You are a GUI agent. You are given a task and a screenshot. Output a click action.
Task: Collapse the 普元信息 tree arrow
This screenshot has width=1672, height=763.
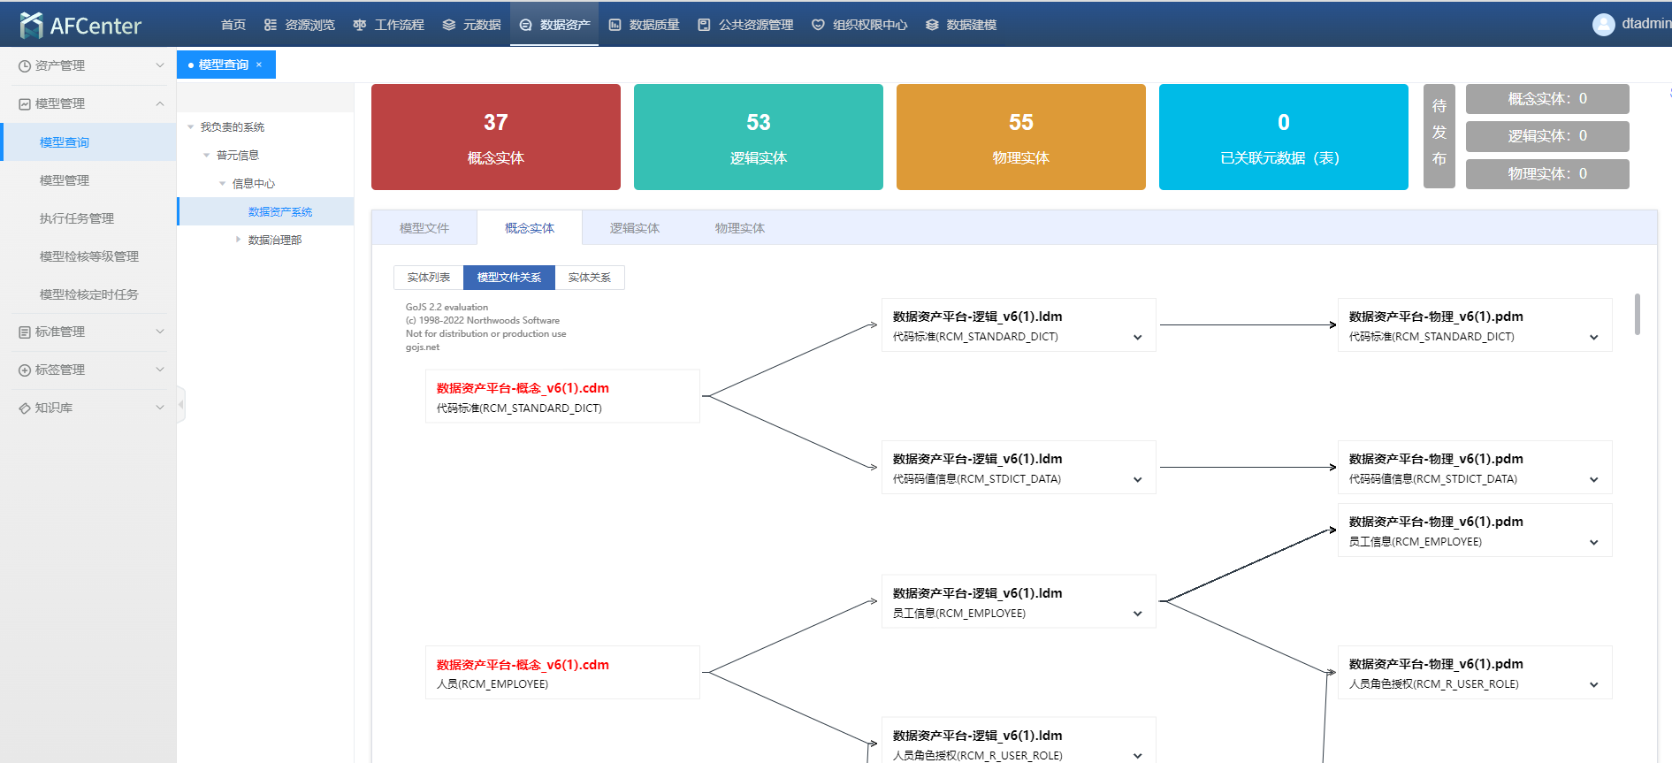click(207, 156)
